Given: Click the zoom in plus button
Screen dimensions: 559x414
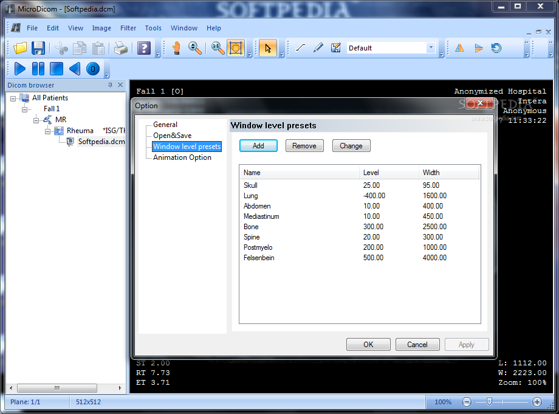Looking at the screenshot, I should [x=537, y=402].
